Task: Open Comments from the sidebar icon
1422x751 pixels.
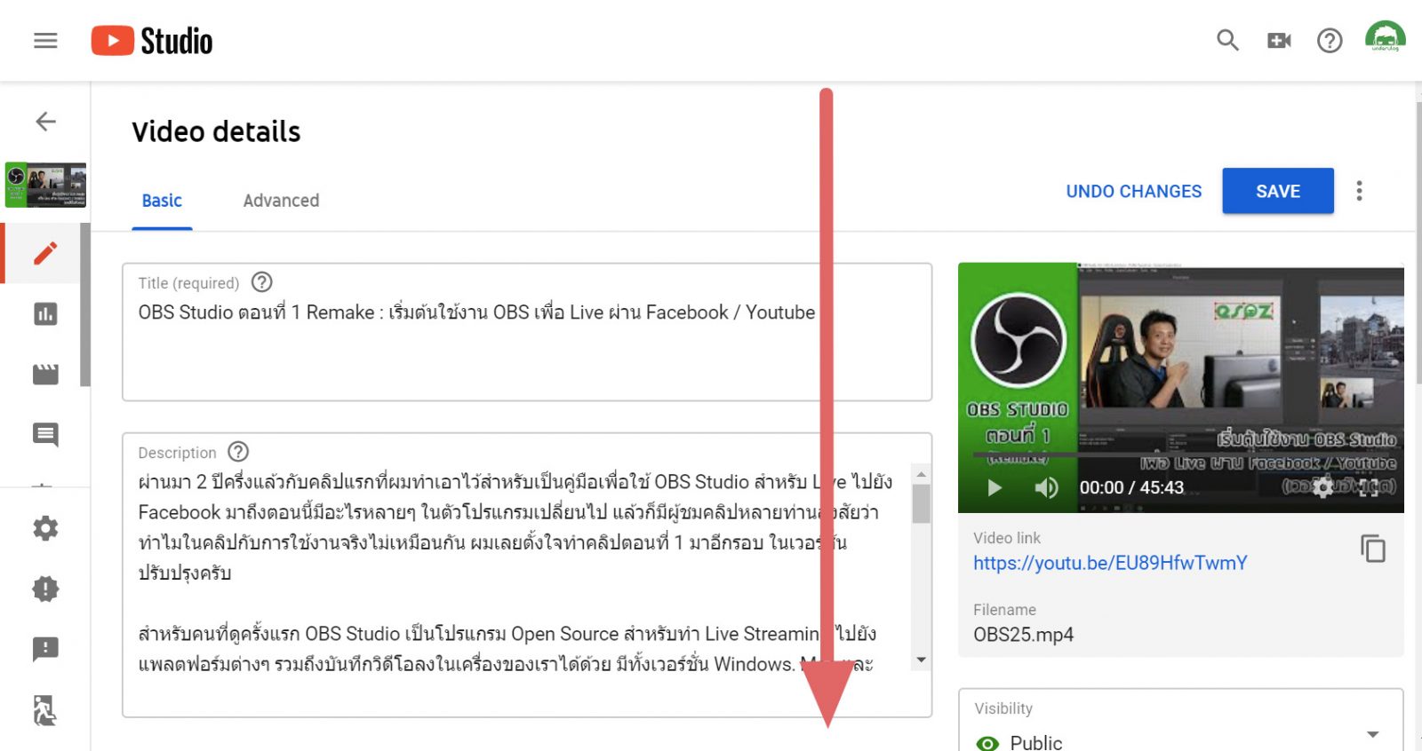Action: pos(45,434)
